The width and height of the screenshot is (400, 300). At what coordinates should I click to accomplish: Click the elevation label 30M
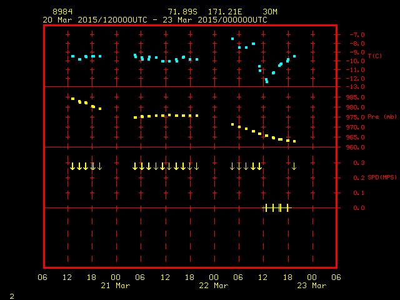(270, 12)
